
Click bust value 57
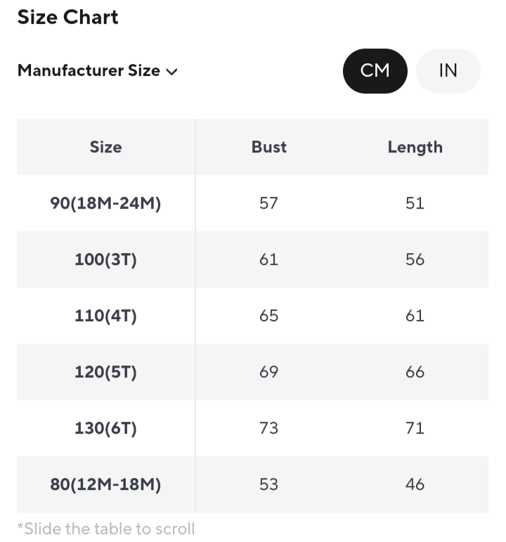(x=268, y=203)
